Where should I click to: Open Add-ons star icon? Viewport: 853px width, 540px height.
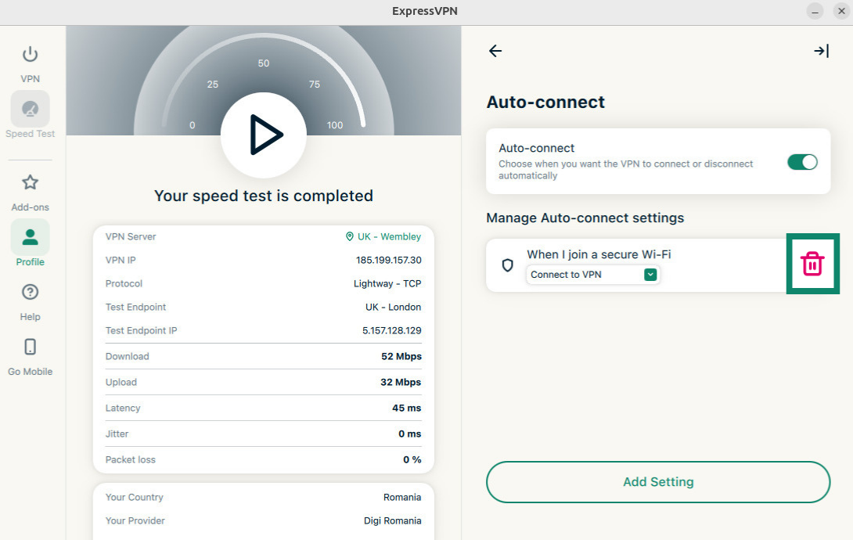tap(30, 183)
